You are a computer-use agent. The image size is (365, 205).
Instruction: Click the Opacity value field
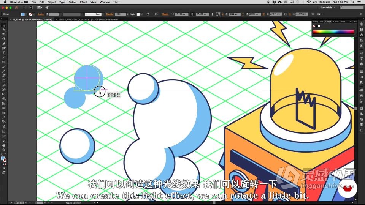coord(121,14)
